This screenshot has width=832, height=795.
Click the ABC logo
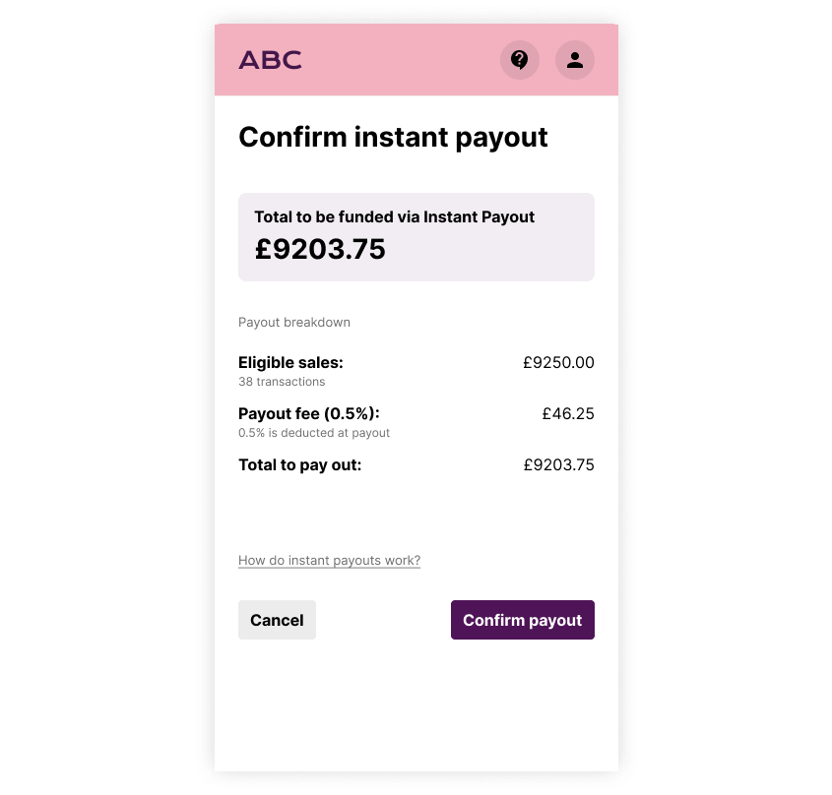click(270, 60)
